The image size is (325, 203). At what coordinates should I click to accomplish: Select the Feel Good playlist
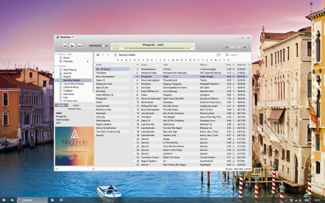[x=68, y=94]
